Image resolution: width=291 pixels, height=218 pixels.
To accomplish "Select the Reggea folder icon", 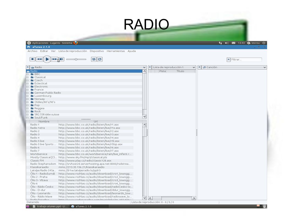I will (x=32, y=108).
